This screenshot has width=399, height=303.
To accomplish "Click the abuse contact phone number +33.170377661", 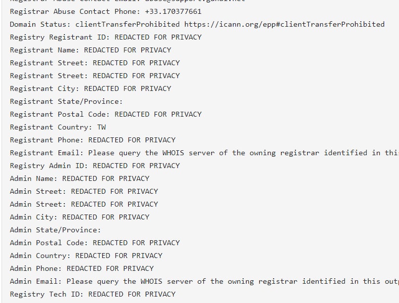I will (173, 11).
